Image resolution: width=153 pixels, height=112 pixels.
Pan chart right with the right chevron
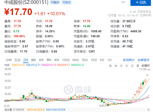pos(132,66)
